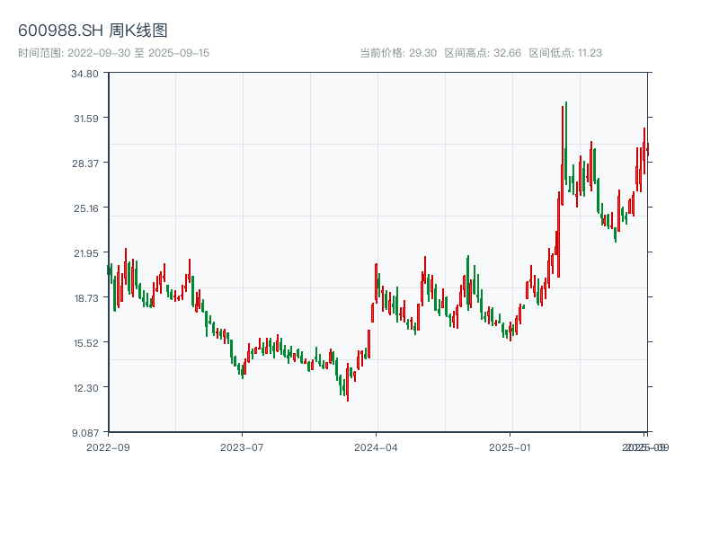Image resolution: width=719 pixels, height=539 pixels.
Task: Click the current price label 当前价格: 29.30
Action: (x=398, y=53)
